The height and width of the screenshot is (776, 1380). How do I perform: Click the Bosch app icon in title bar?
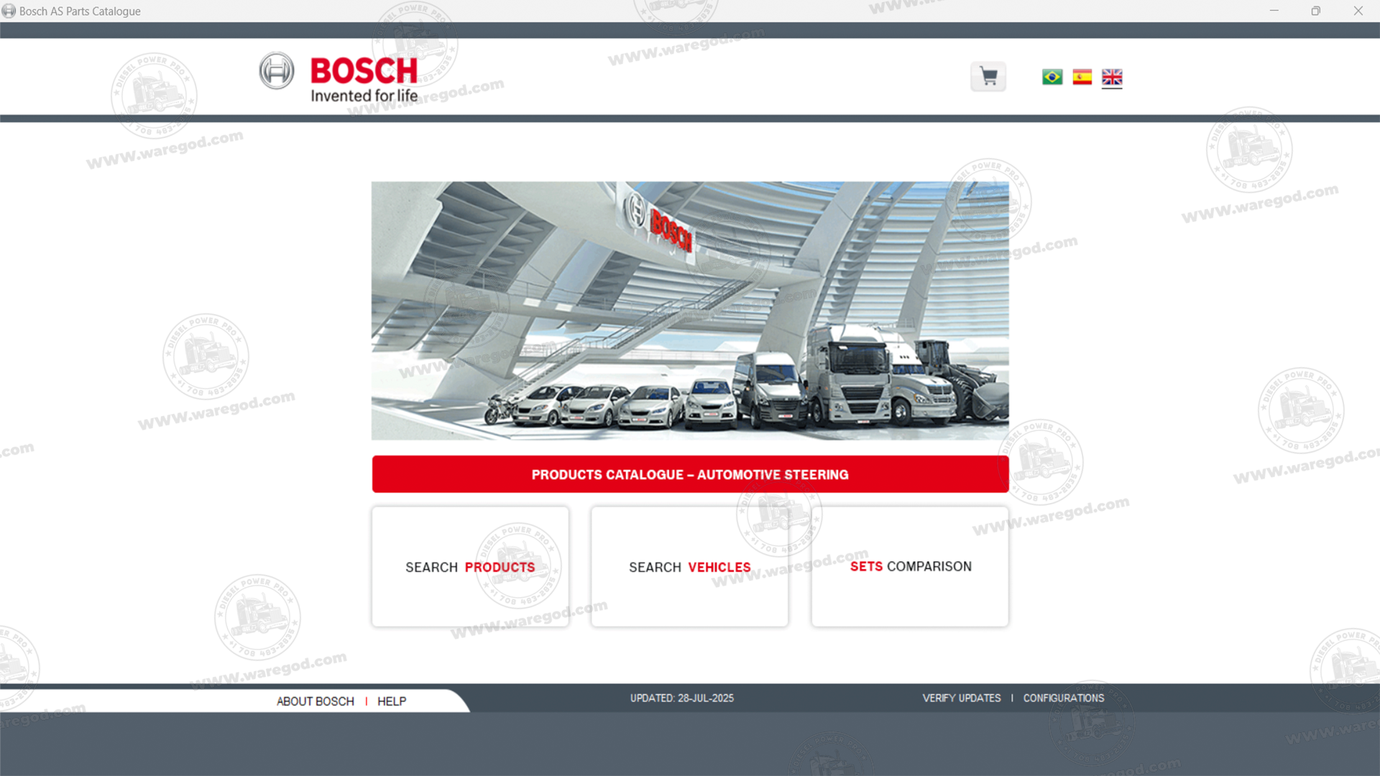pos(9,11)
